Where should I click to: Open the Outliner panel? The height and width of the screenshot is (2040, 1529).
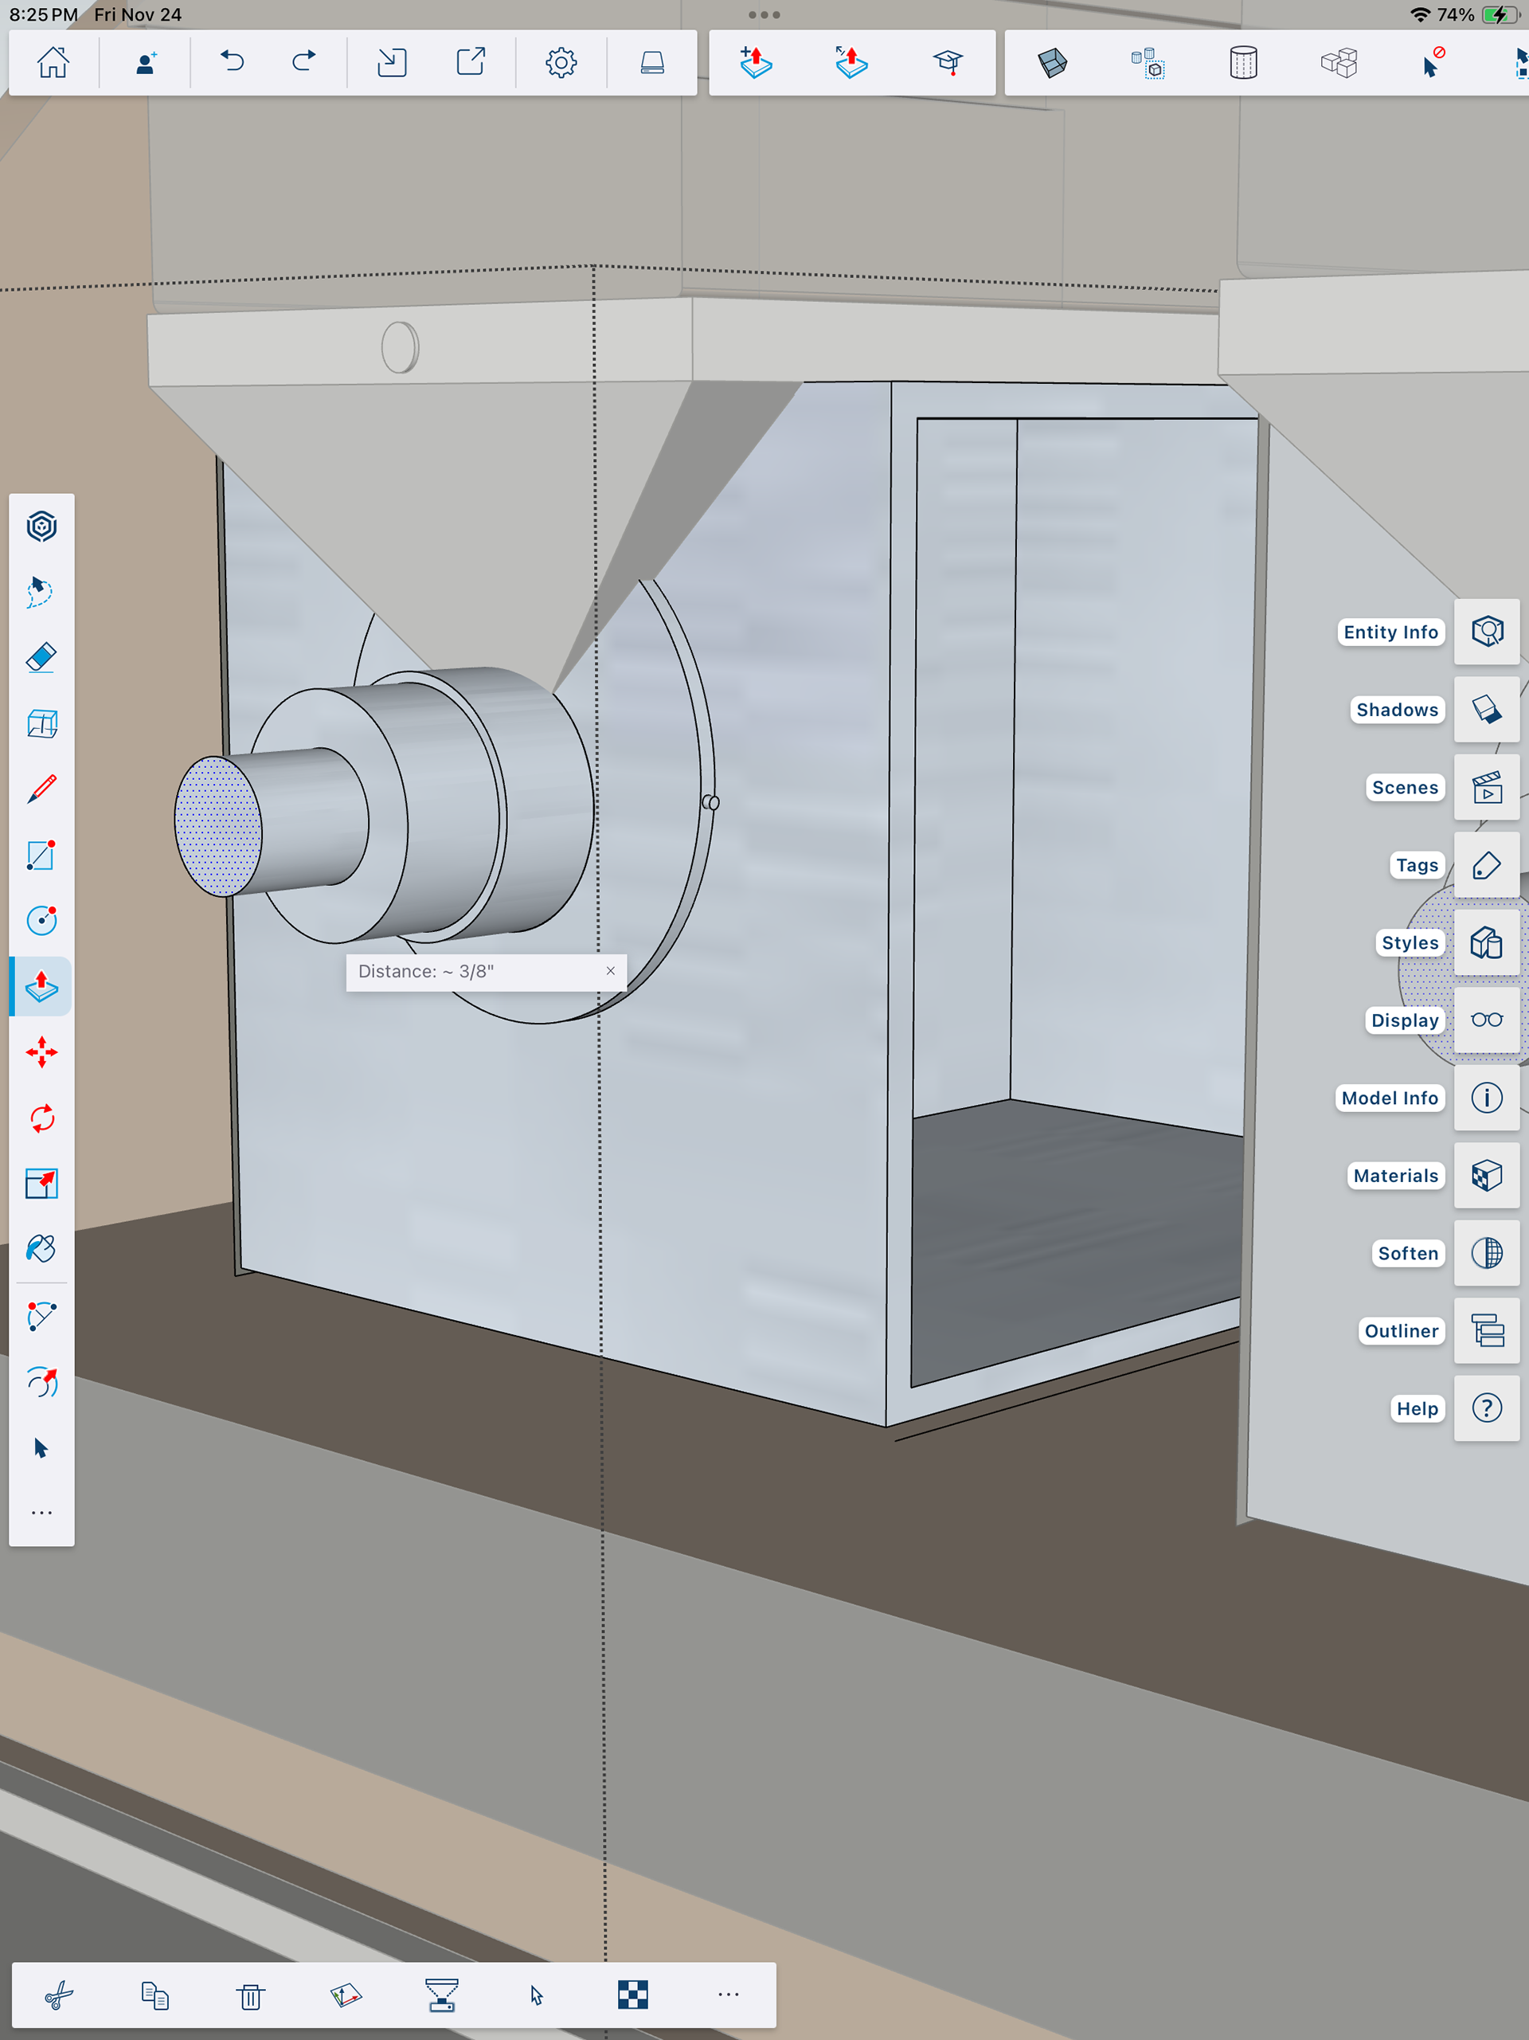point(1486,1331)
